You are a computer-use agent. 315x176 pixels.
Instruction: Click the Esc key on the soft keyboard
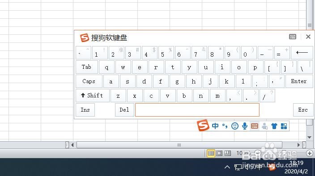click(303, 110)
